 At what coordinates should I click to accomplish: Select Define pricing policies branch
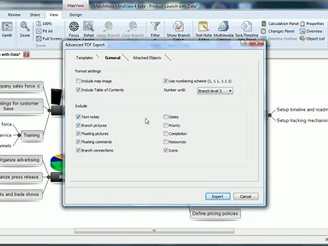[x=215, y=214]
